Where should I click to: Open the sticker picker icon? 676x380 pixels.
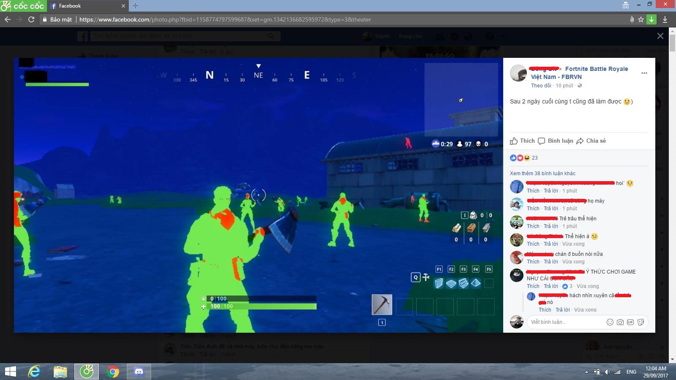(x=641, y=322)
